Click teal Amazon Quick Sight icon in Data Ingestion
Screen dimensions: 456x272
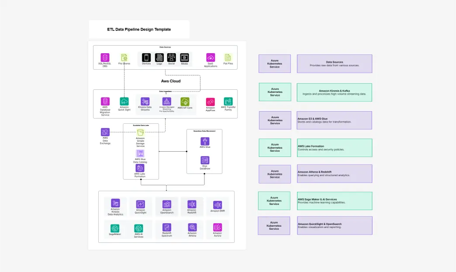pos(124,101)
